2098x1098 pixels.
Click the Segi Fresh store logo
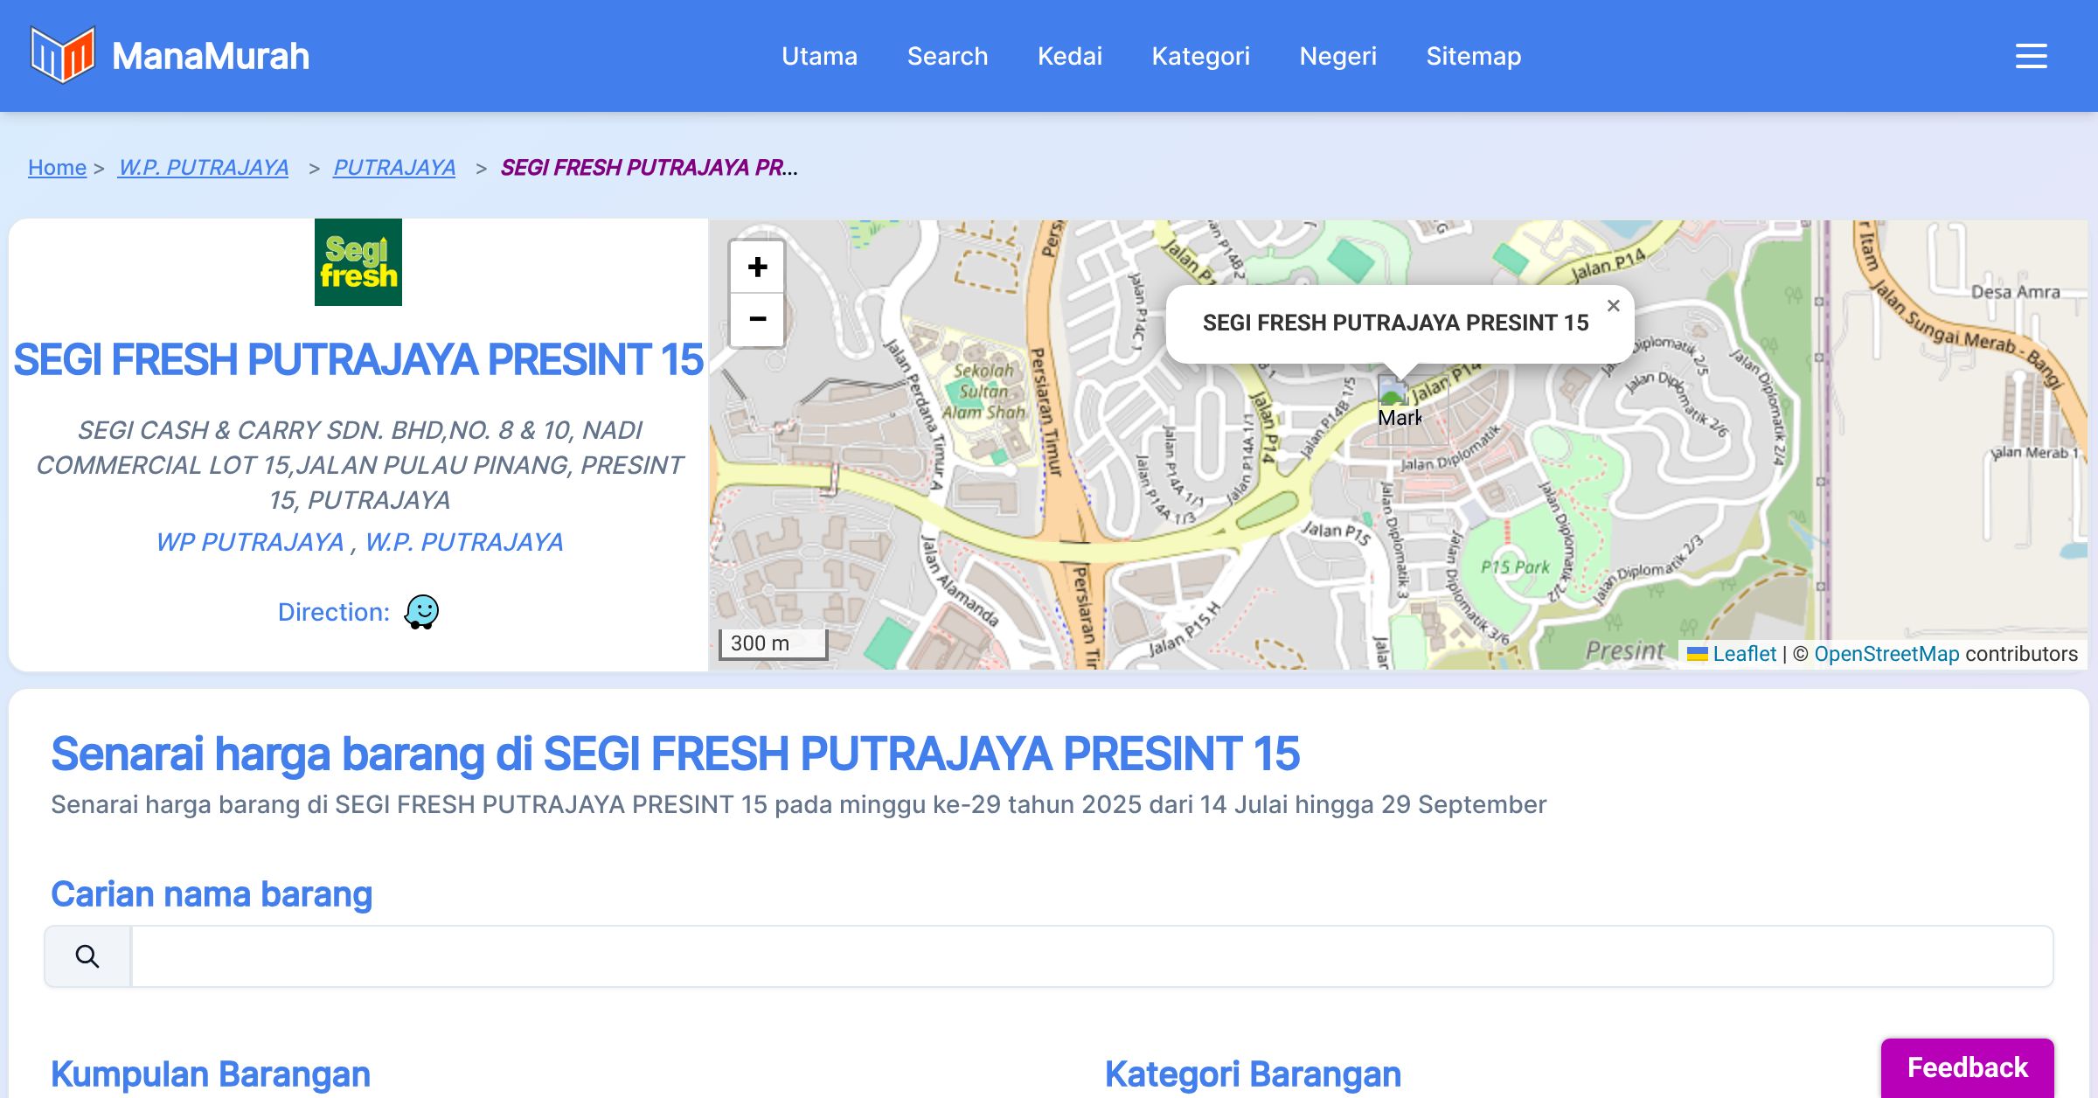pyautogui.click(x=358, y=262)
